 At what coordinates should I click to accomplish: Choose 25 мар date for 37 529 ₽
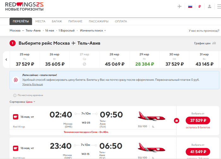coord(25,59)
